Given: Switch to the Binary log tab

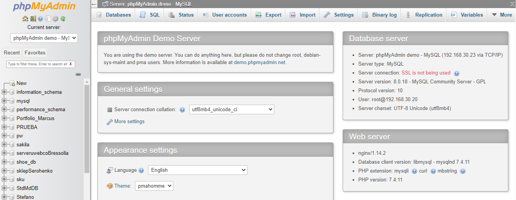Looking at the screenshot, I should point(380,15).
